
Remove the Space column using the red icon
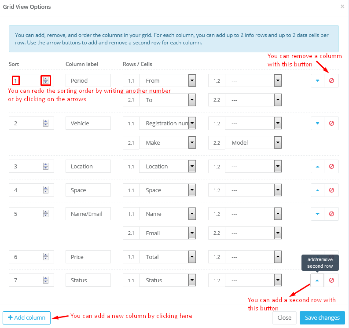(331, 190)
